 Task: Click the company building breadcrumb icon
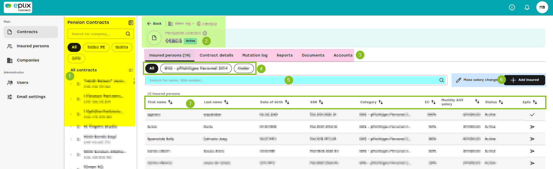click(x=170, y=24)
